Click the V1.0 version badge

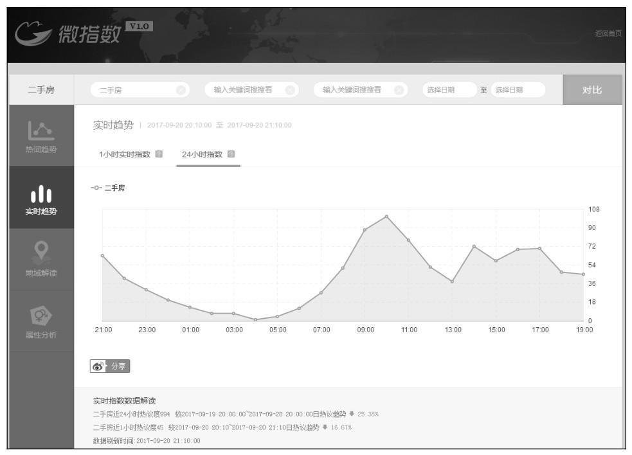[139, 26]
